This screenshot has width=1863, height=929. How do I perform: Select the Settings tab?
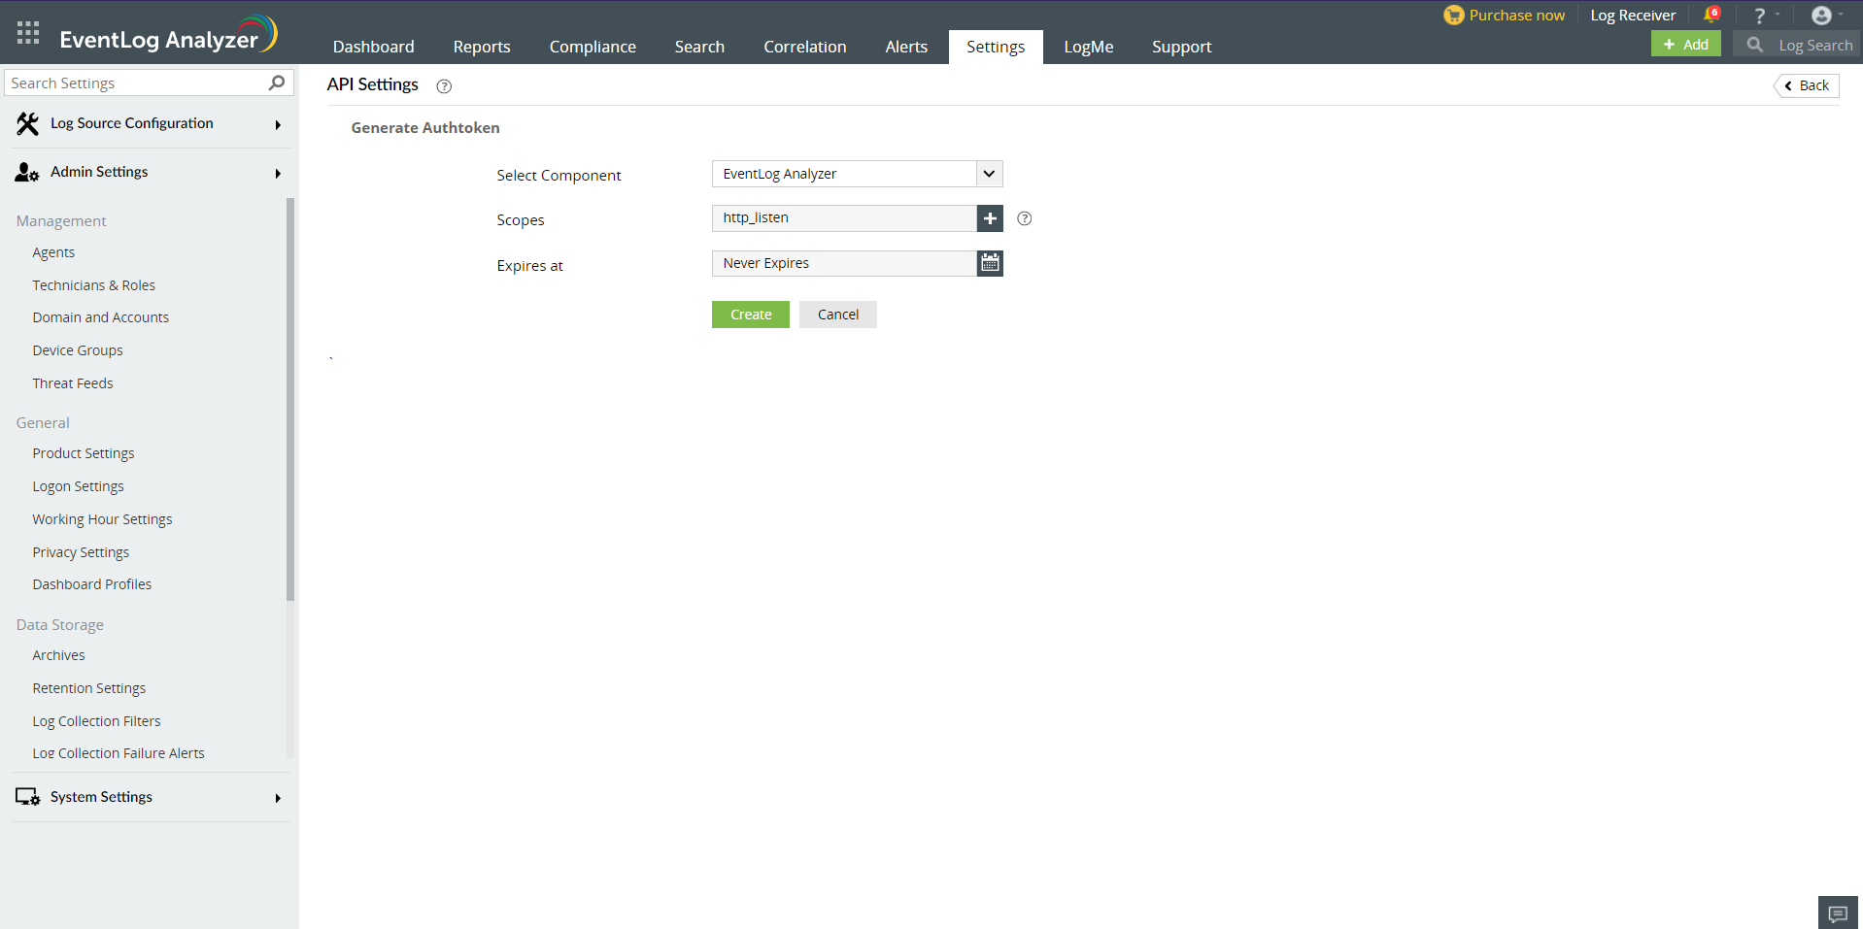coord(996,47)
